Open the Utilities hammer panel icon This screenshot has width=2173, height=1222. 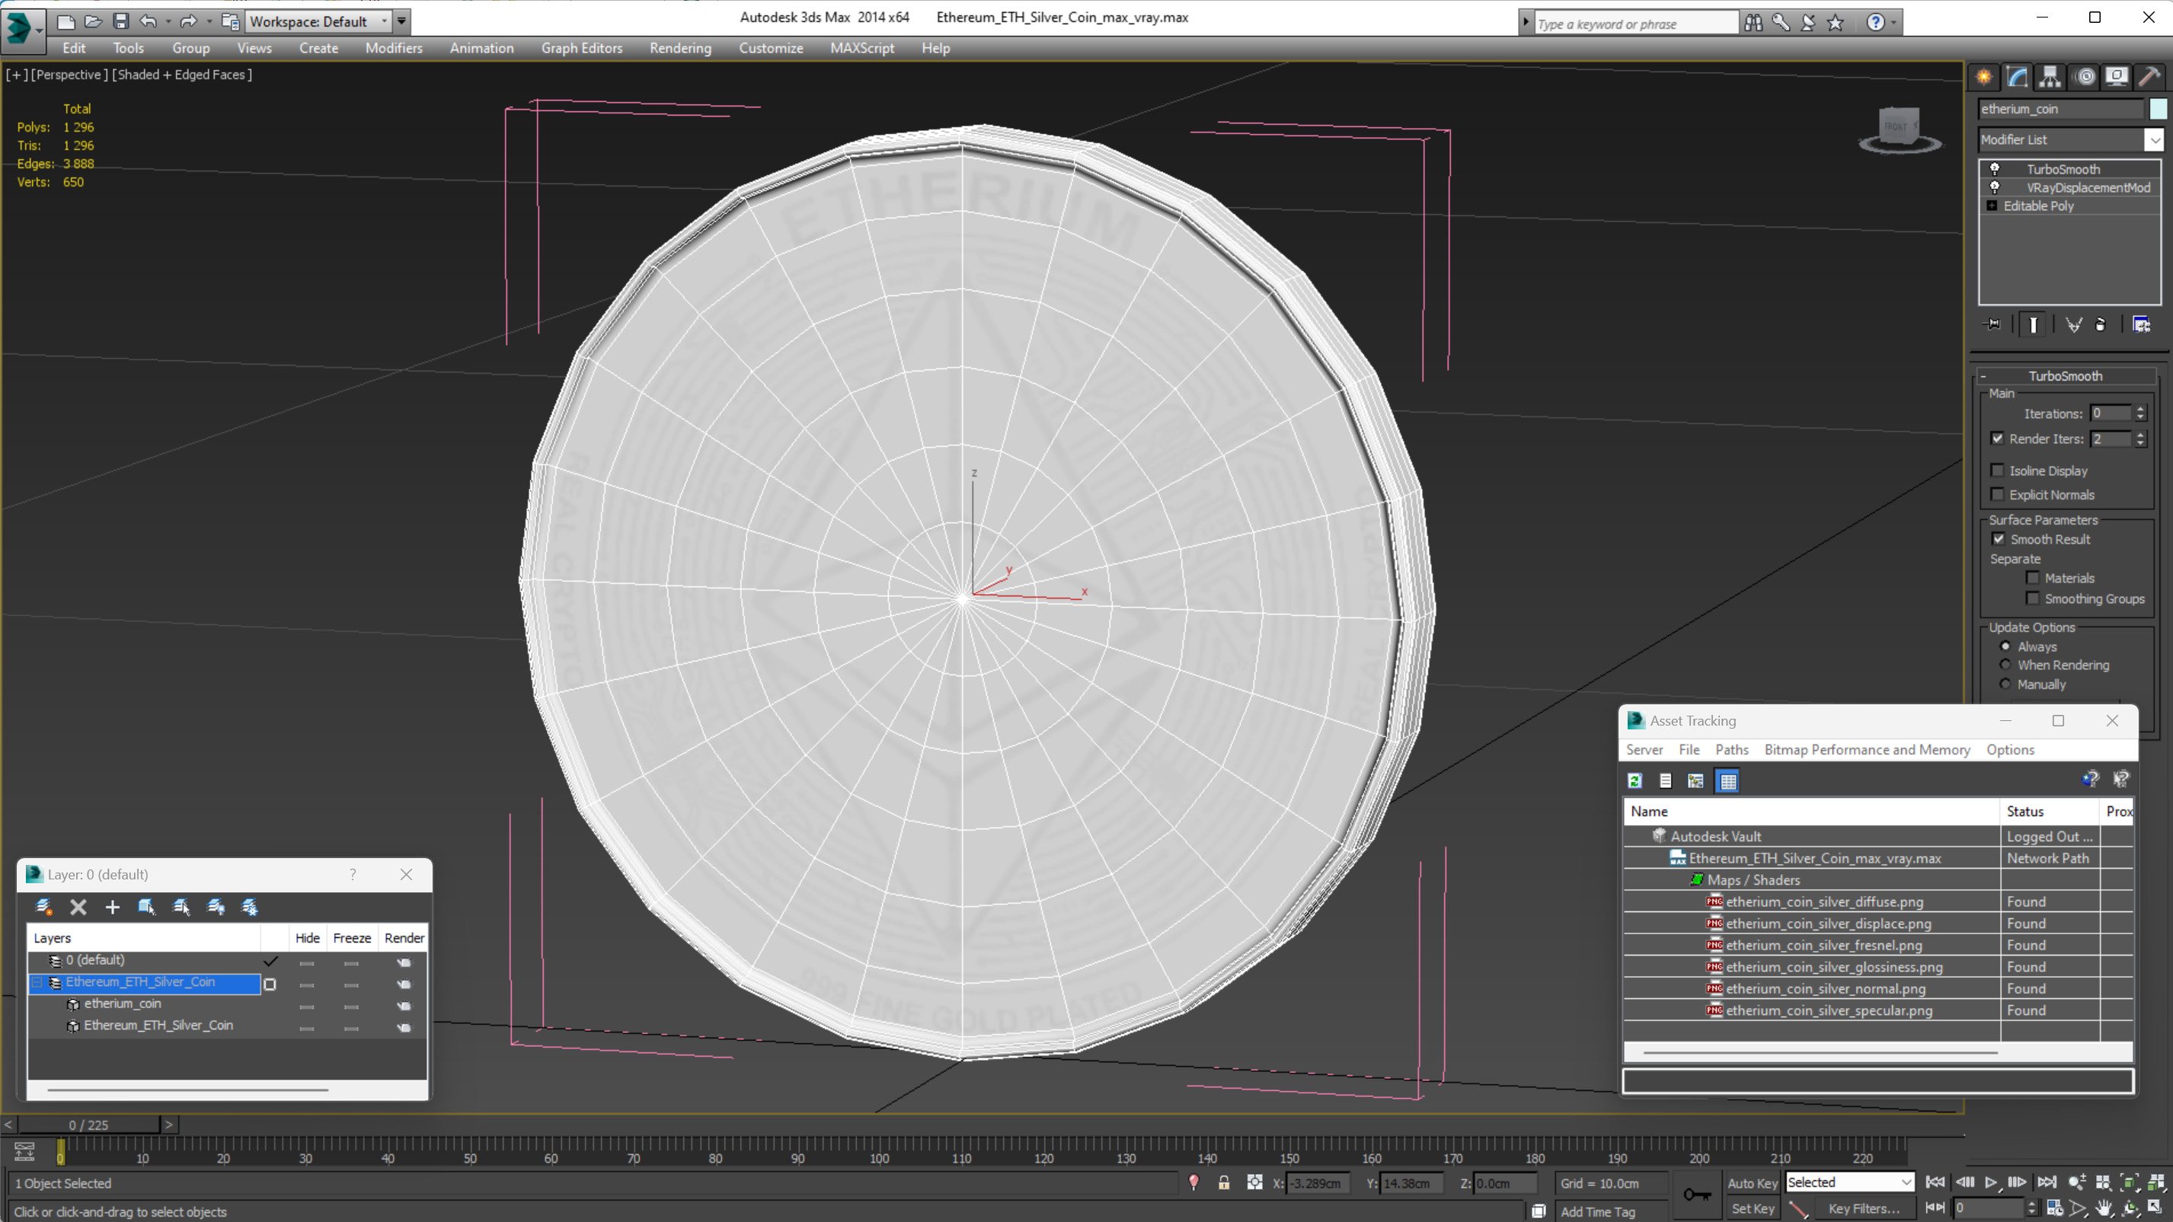click(x=2150, y=77)
